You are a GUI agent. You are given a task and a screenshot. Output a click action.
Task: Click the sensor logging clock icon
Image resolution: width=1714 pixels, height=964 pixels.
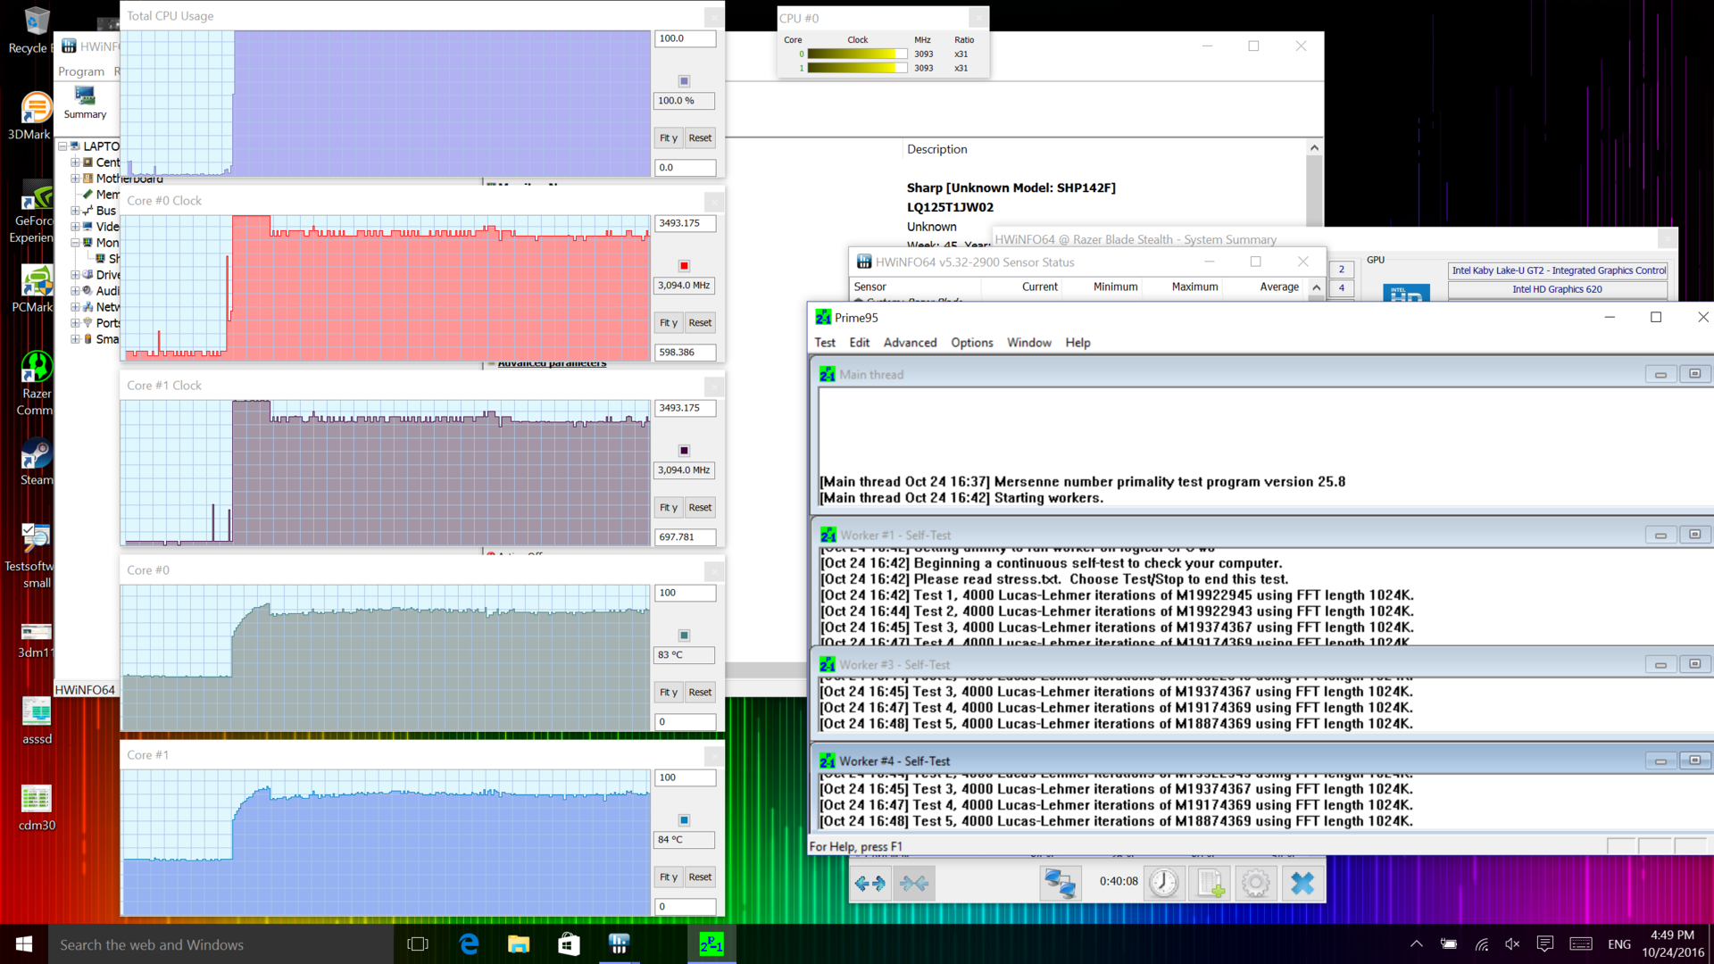pyautogui.click(x=1164, y=883)
